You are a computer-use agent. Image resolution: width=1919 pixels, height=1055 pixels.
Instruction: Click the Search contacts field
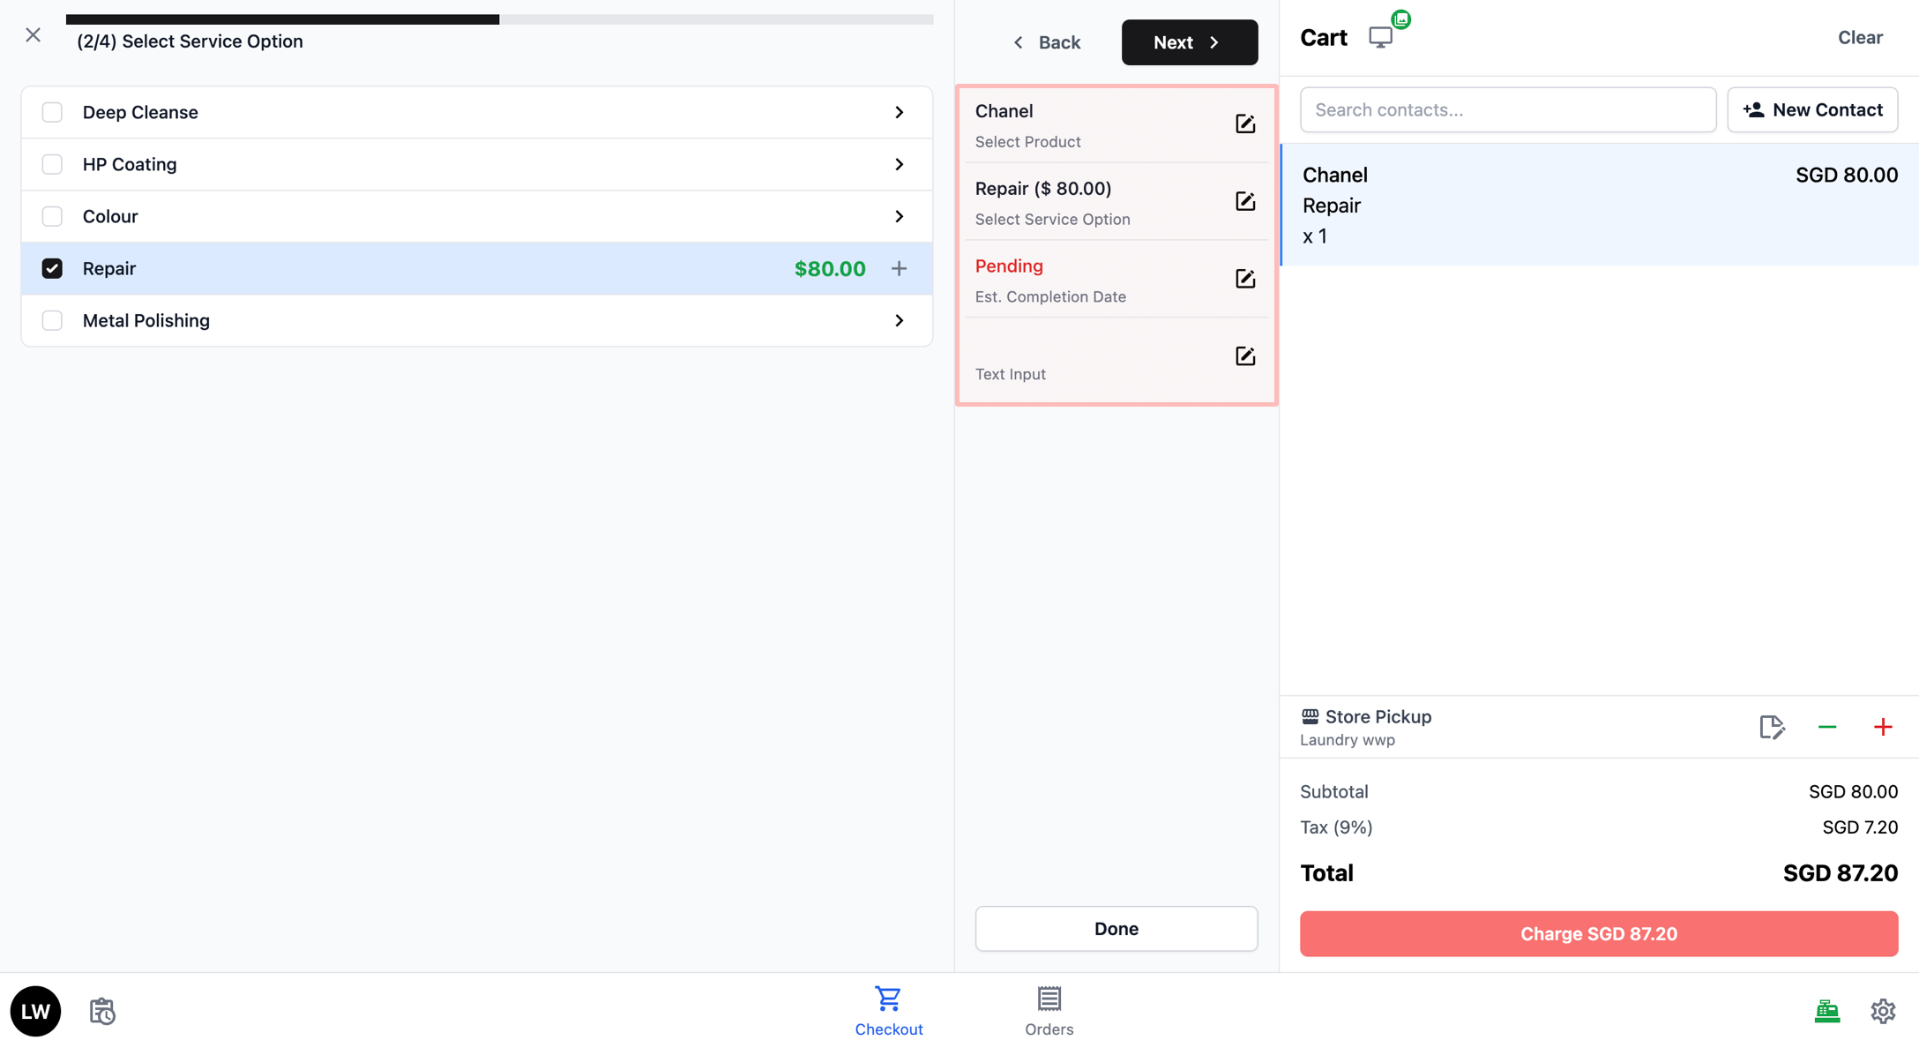tap(1507, 109)
